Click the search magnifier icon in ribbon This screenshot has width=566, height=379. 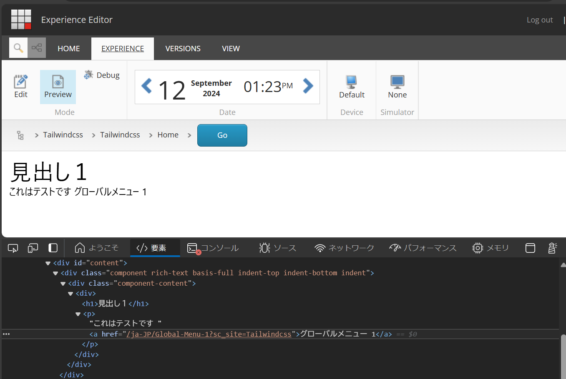pos(18,48)
